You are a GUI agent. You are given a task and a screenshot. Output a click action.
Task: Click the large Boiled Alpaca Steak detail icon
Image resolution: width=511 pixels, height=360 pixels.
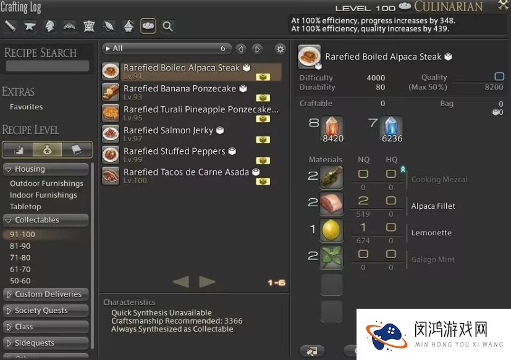coord(309,56)
